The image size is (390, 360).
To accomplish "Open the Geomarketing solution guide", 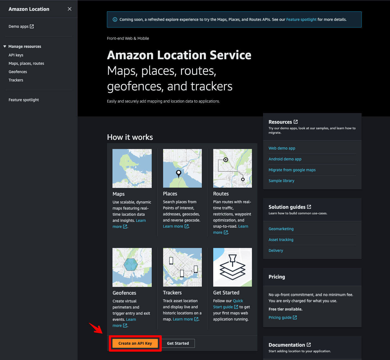I will coord(281,229).
